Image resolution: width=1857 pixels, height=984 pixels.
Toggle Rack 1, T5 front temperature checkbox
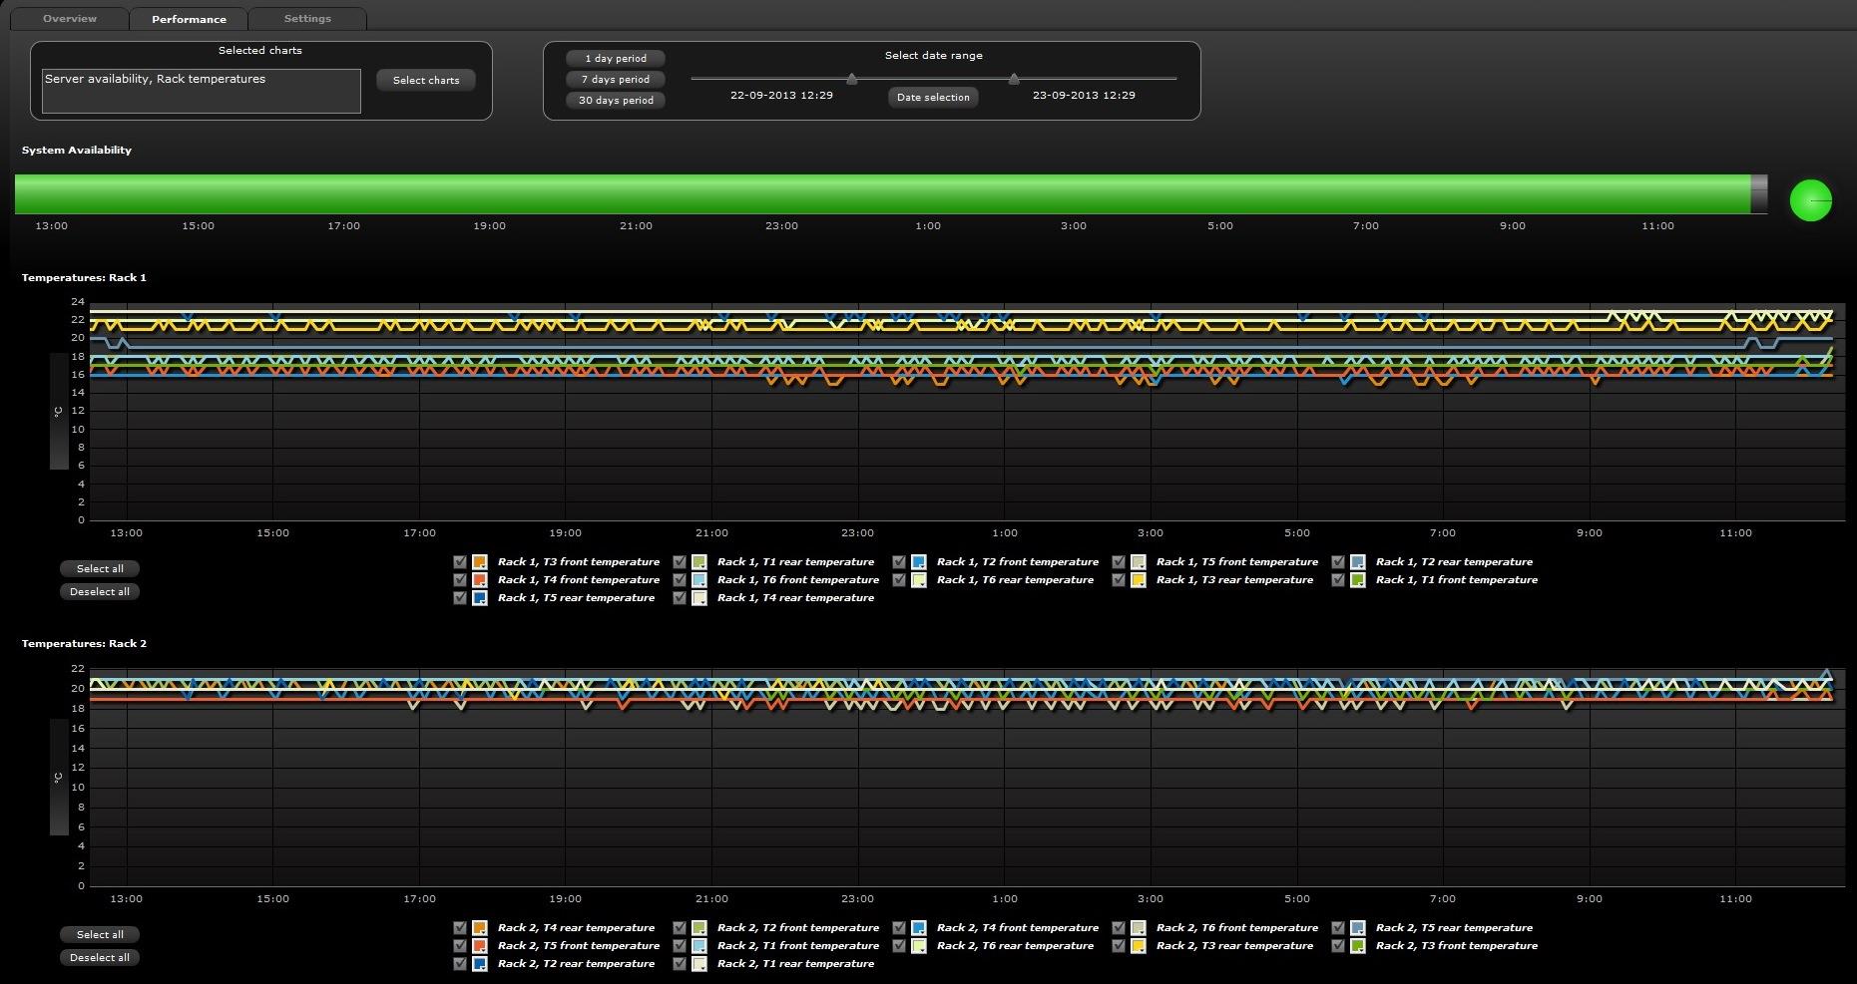click(1119, 562)
